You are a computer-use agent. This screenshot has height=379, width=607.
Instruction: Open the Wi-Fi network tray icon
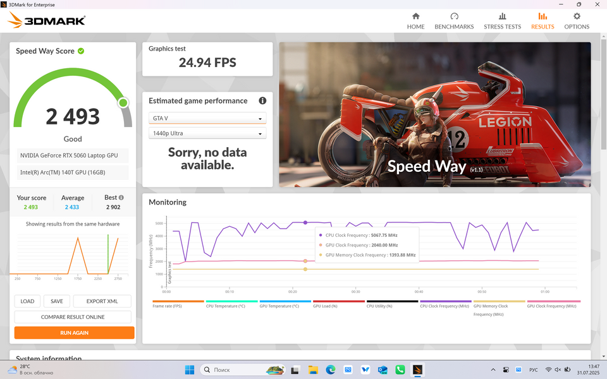pyautogui.click(x=548, y=370)
